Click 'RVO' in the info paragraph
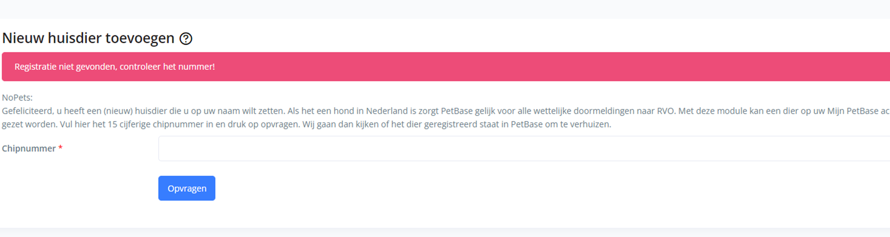 [x=666, y=111]
